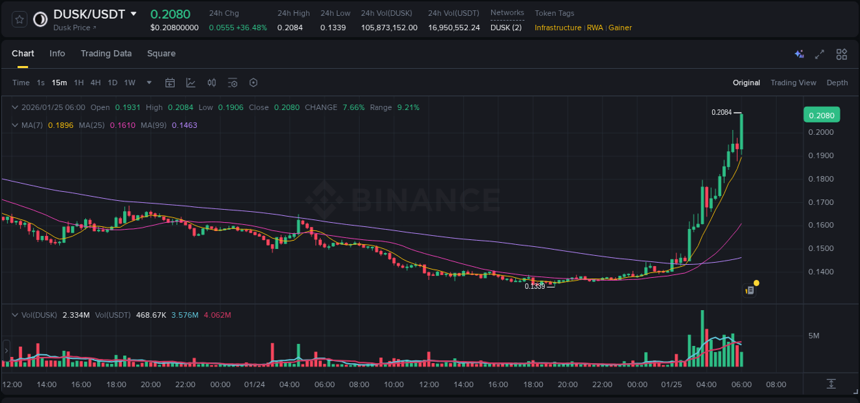Open the jump-to-date calendar picker
Viewport: 860px width, 403px height.
tap(170, 83)
